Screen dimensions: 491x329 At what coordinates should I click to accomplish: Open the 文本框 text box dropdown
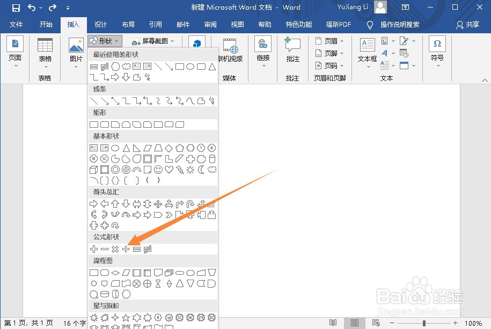click(x=367, y=53)
